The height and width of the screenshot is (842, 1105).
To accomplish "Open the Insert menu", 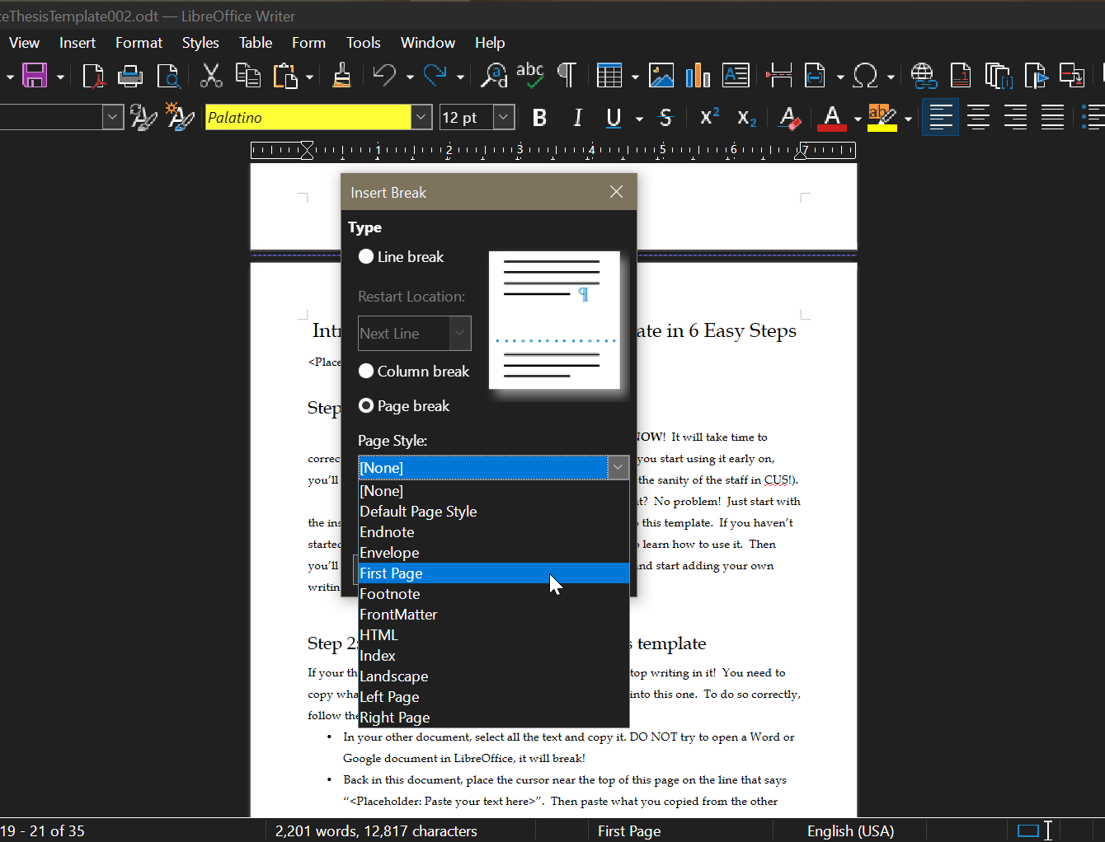I will tap(78, 43).
